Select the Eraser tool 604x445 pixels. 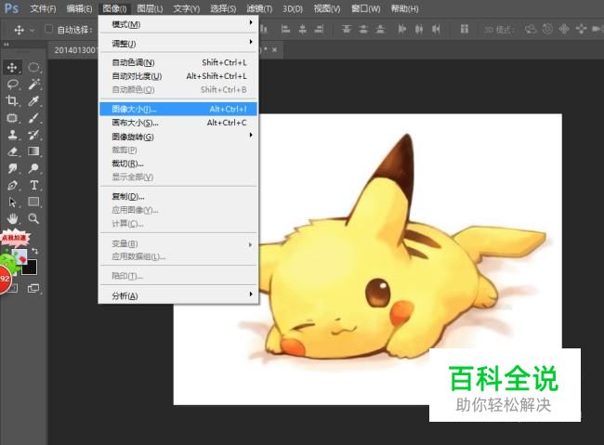(x=12, y=151)
